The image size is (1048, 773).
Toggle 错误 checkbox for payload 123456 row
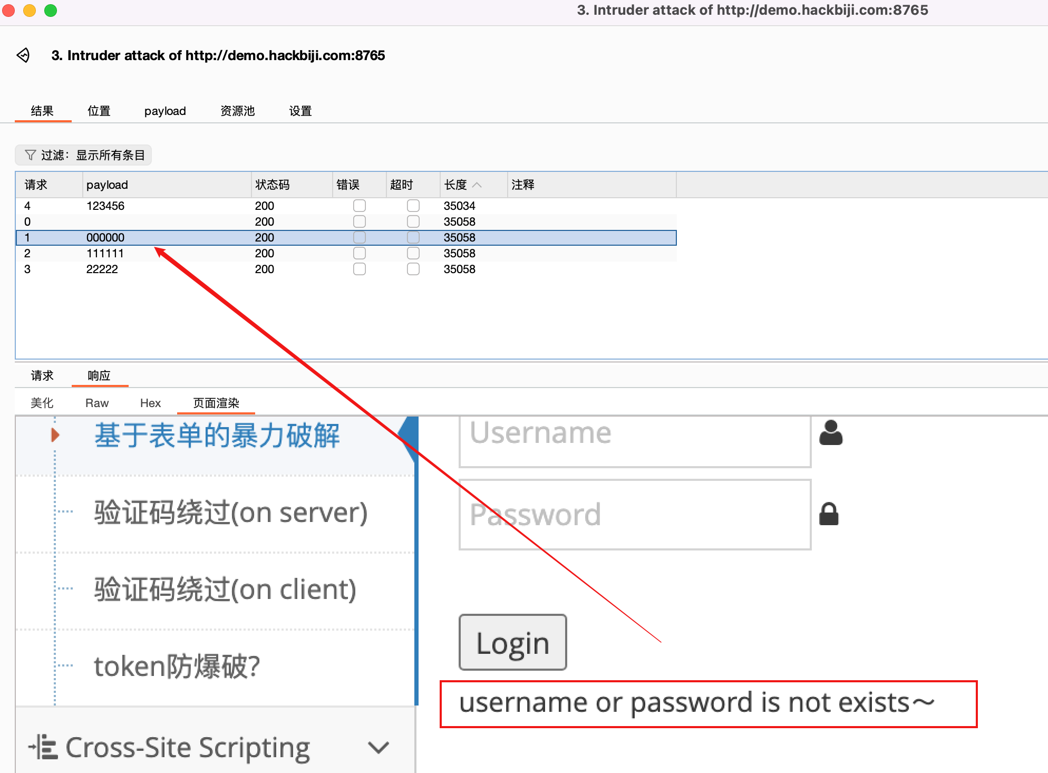pyautogui.click(x=360, y=206)
